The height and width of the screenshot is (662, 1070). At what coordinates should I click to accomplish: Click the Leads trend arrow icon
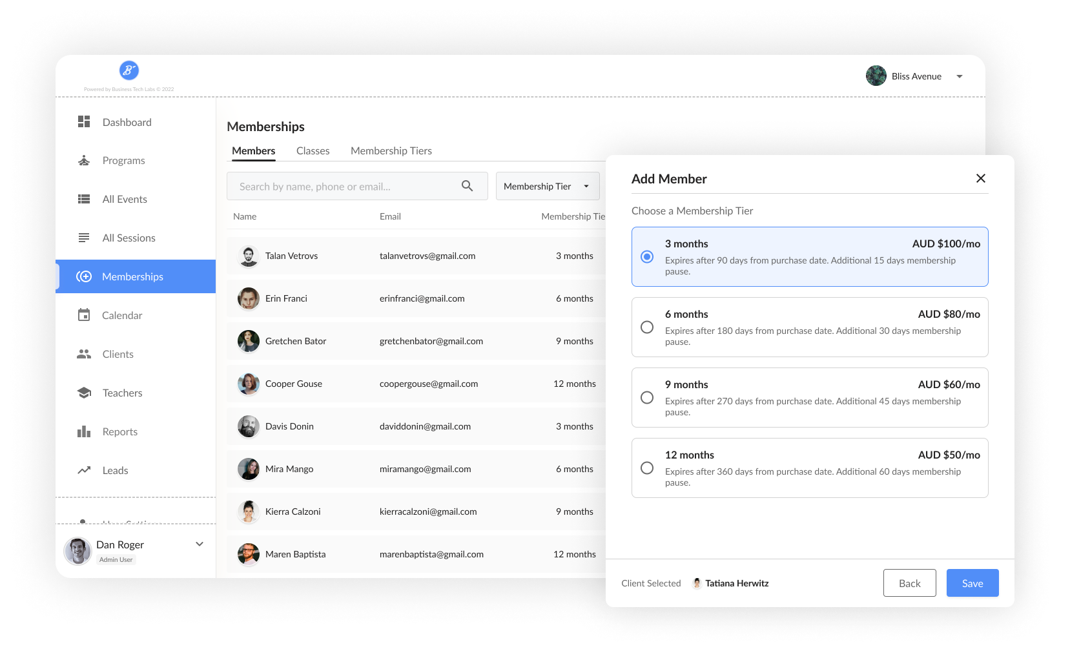(84, 470)
